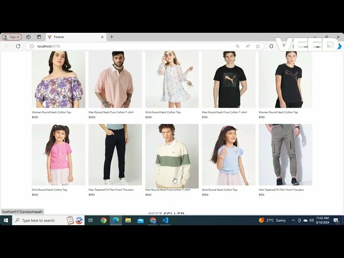This screenshot has height=258, width=344.
Task: Refresh the current page
Action: pos(18,46)
